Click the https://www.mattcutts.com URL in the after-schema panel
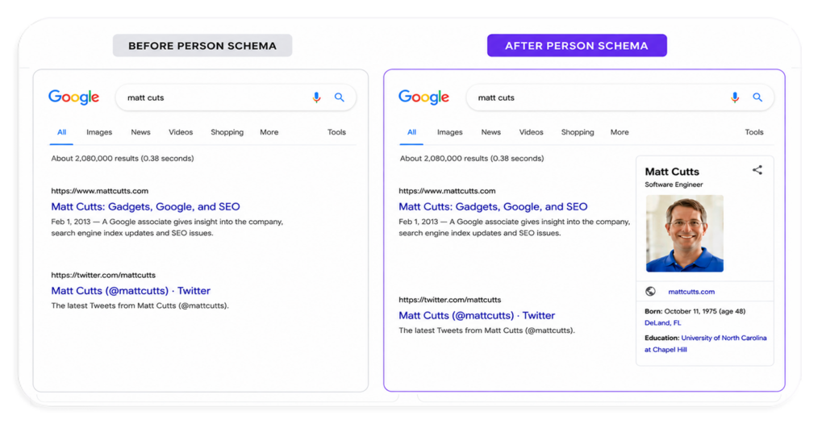 click(x=447, y=191)
